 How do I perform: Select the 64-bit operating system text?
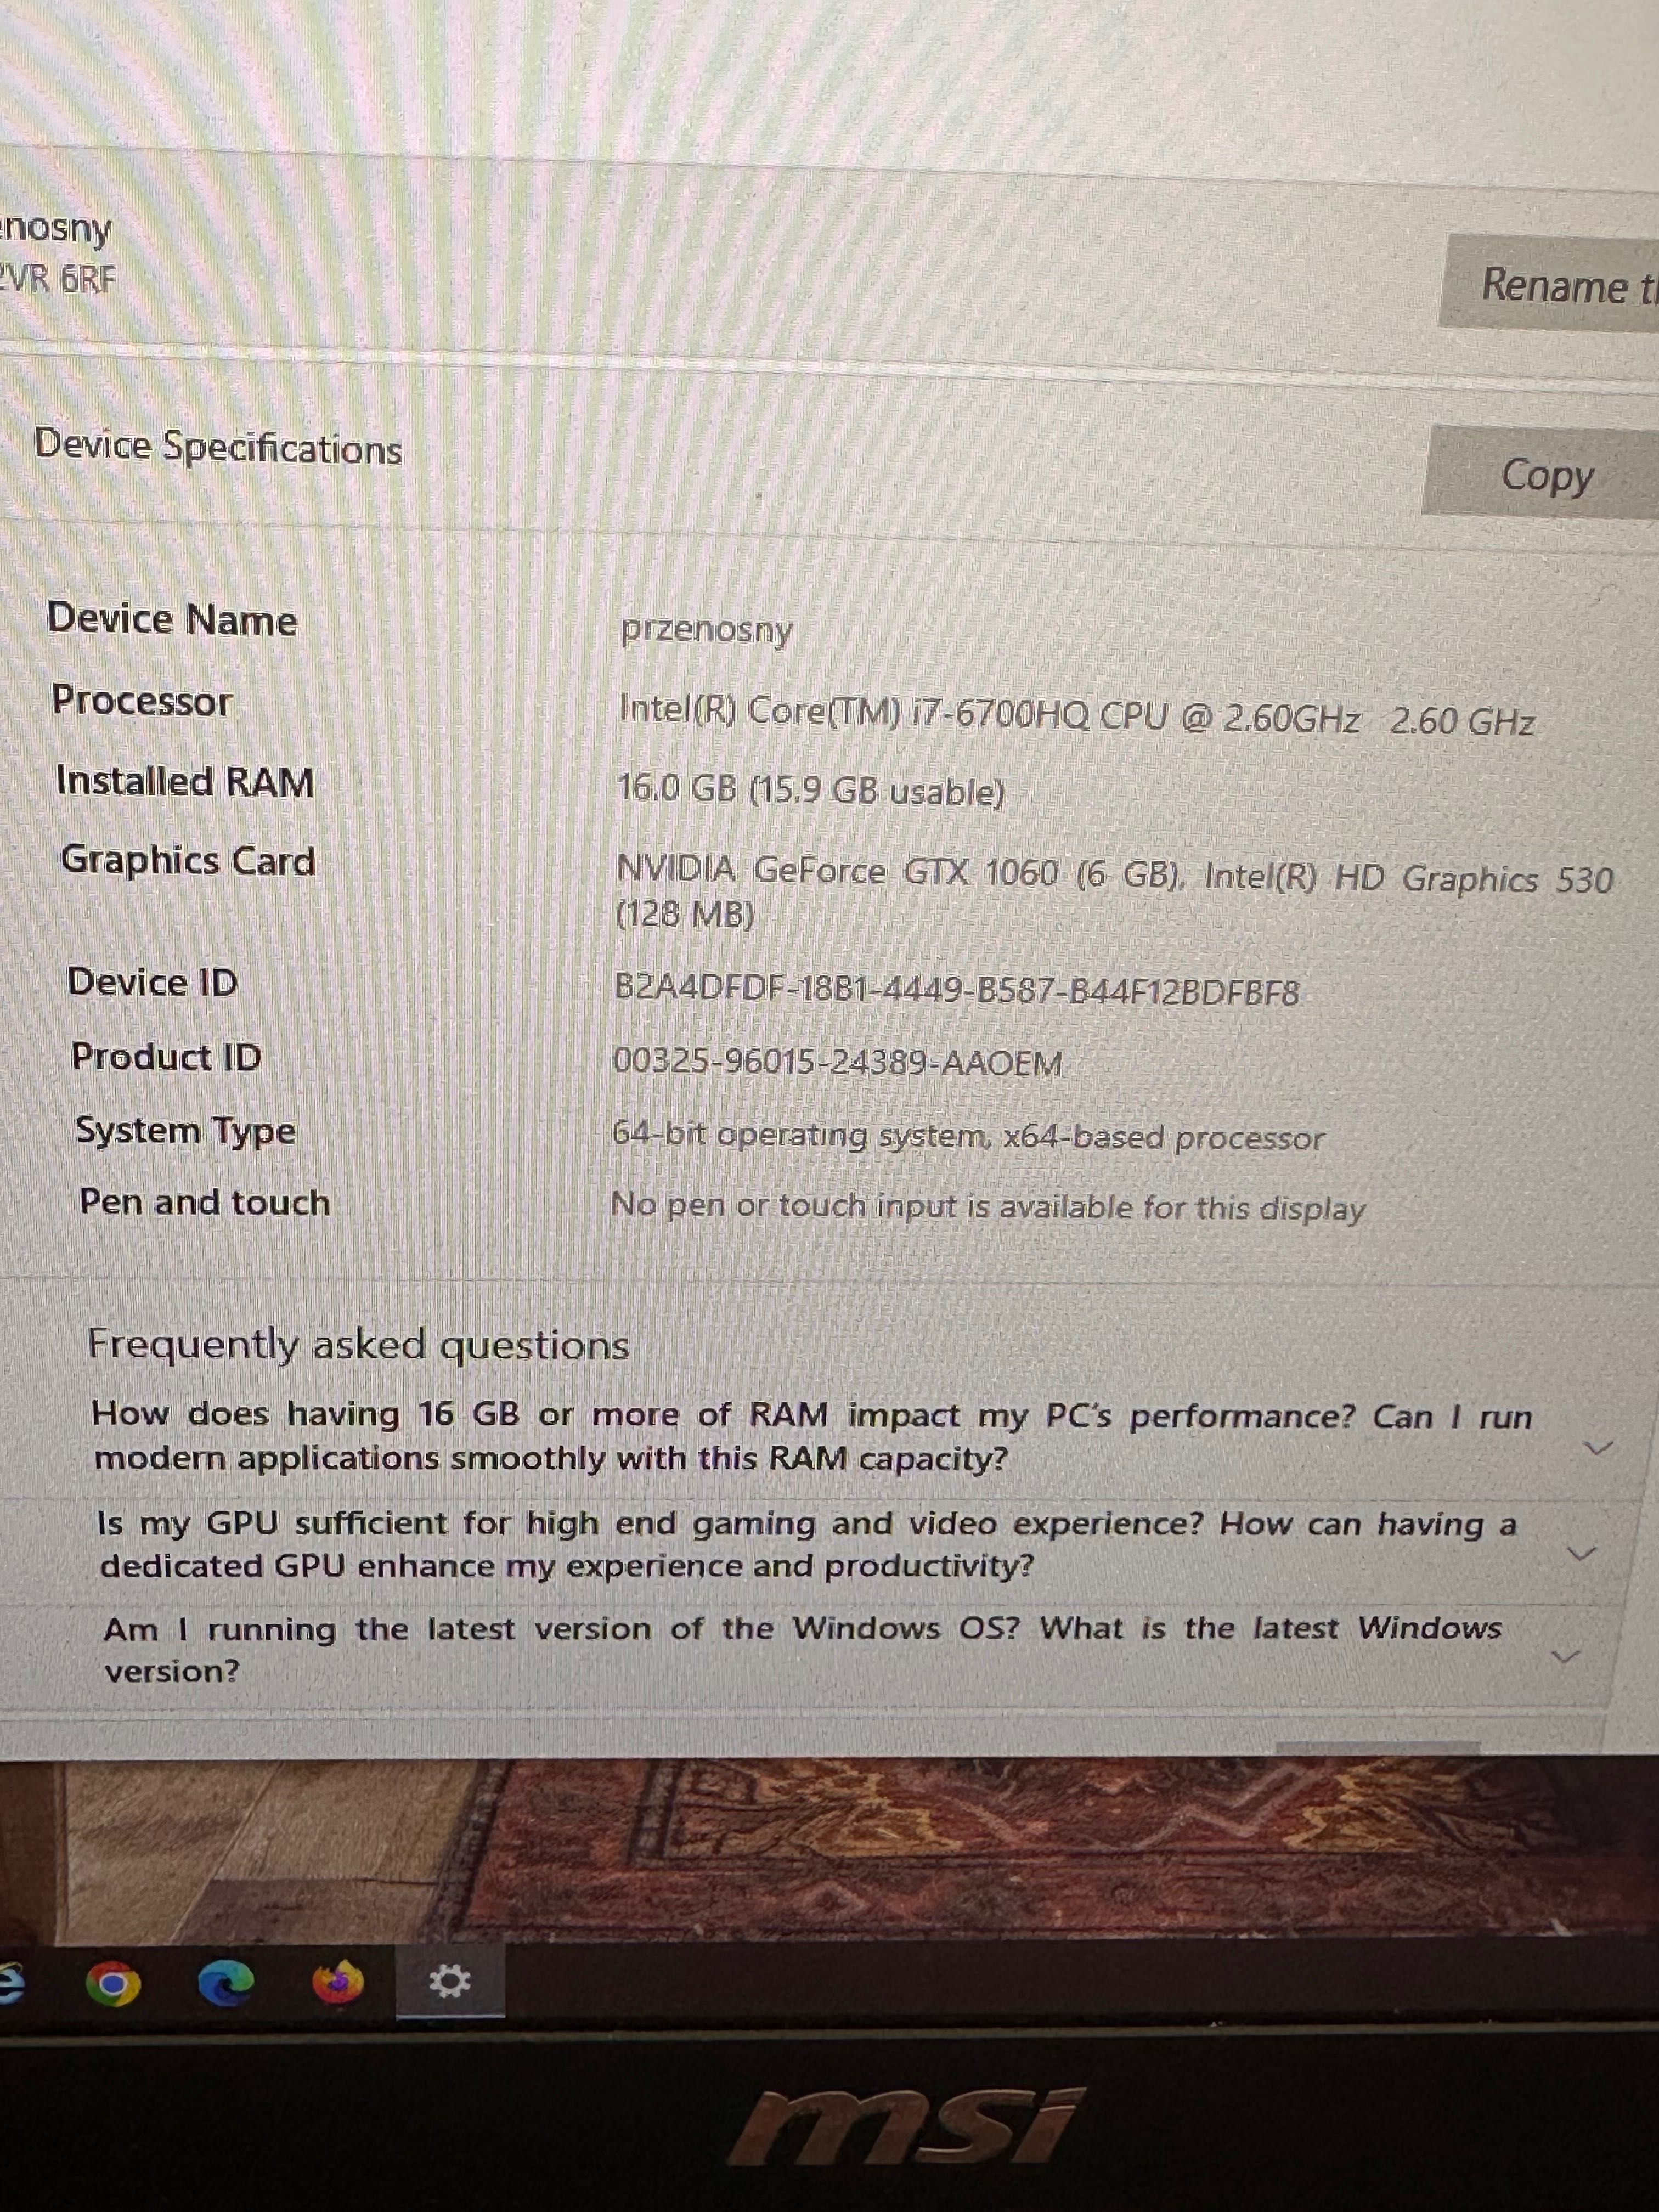click(x=967, y=1136)
